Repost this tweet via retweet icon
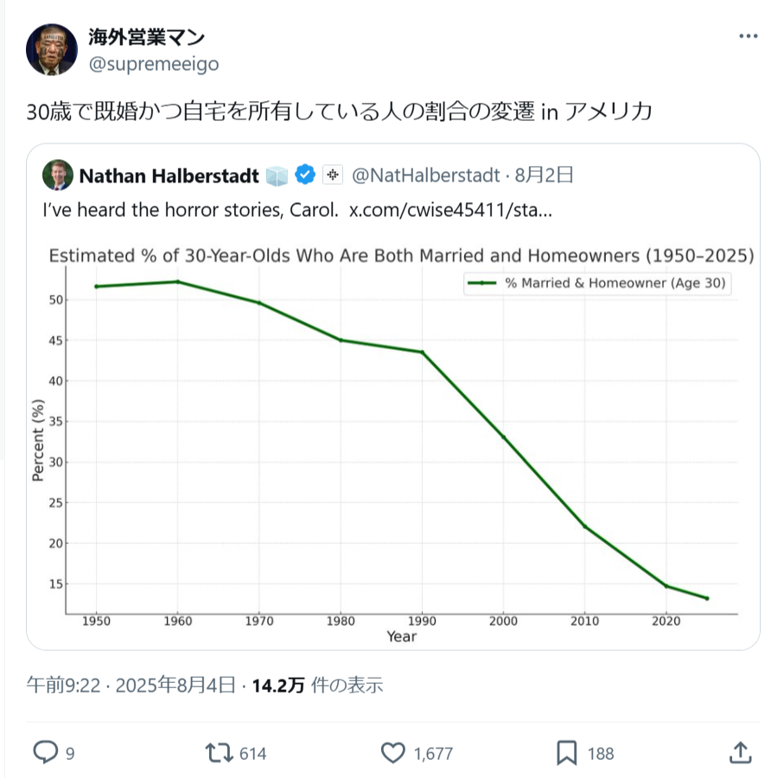This screenshot has width=771, height=778. tap(219, 753)
